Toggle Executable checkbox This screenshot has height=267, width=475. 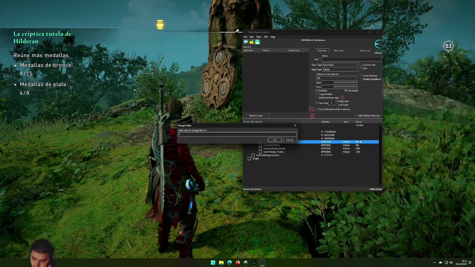pyautogui.click(x=346, y=90)
